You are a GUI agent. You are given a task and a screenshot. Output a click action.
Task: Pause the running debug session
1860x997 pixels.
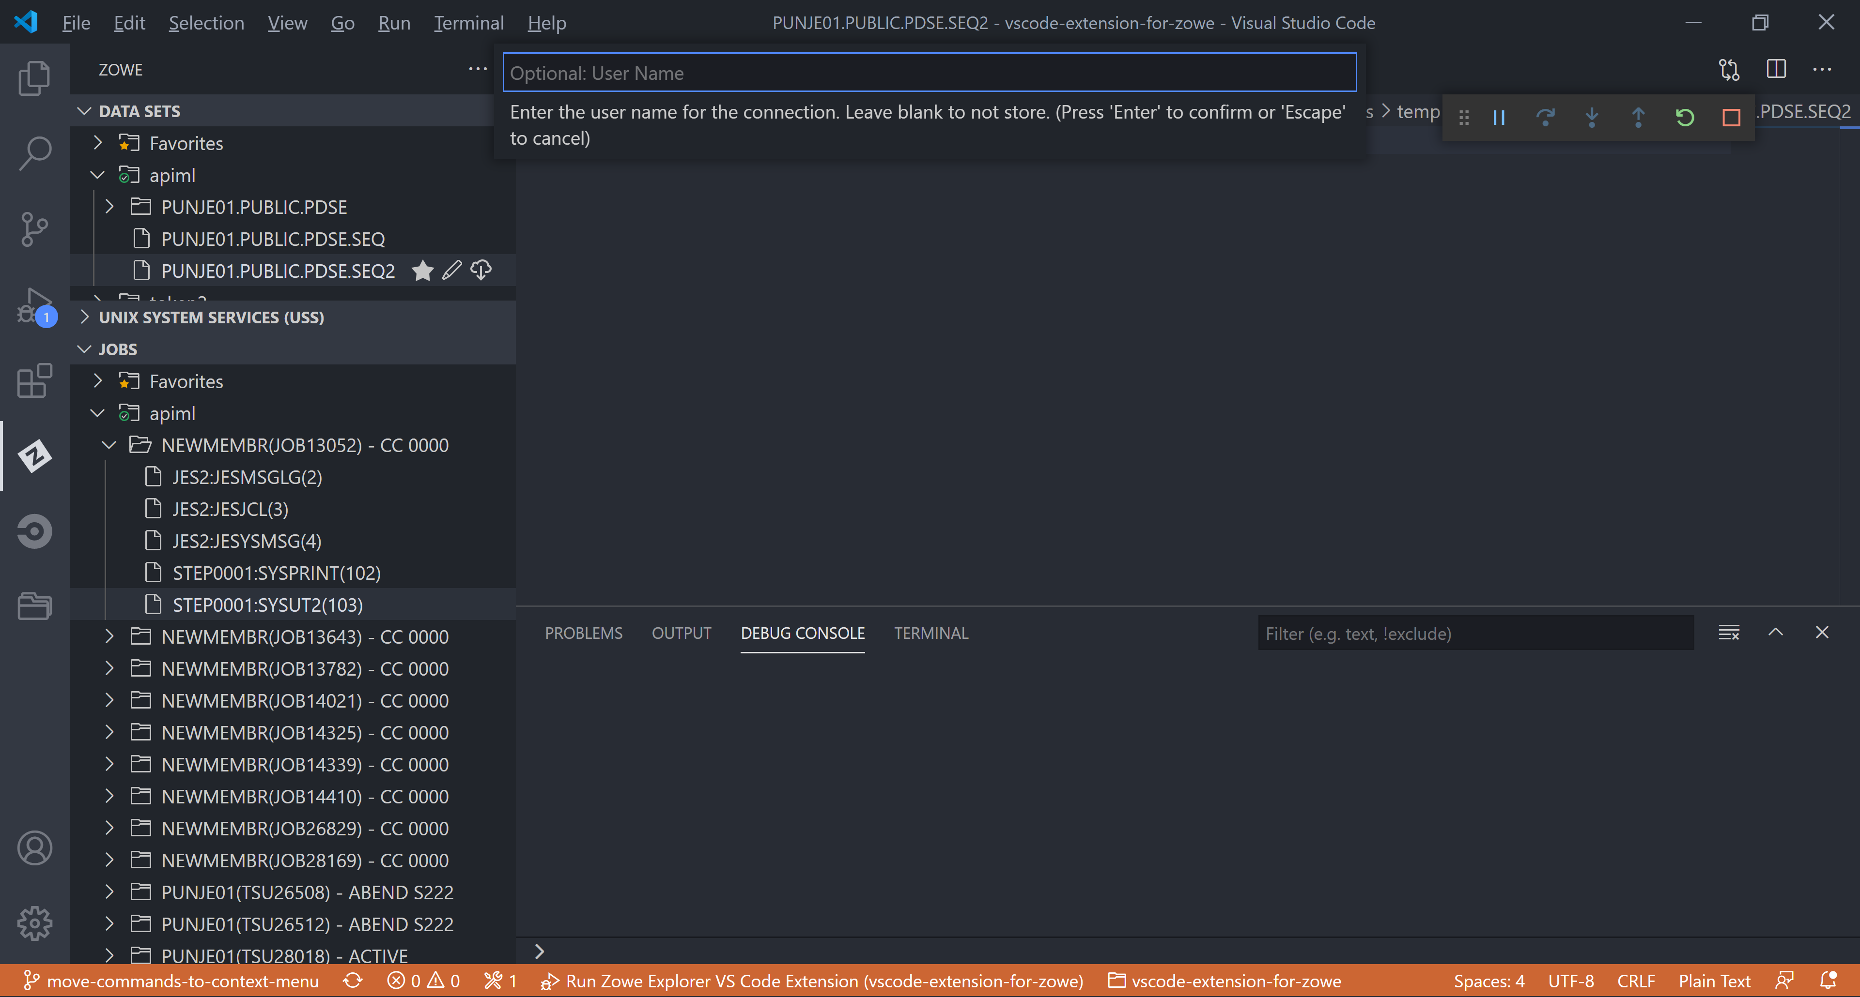pos(1498,117)
